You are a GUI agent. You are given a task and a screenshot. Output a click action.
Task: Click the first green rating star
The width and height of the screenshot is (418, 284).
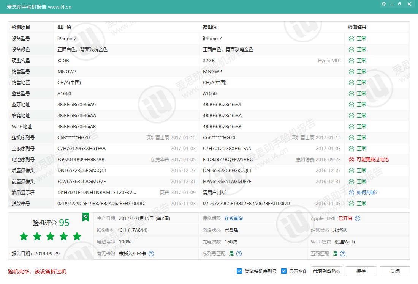pos(24,236)
